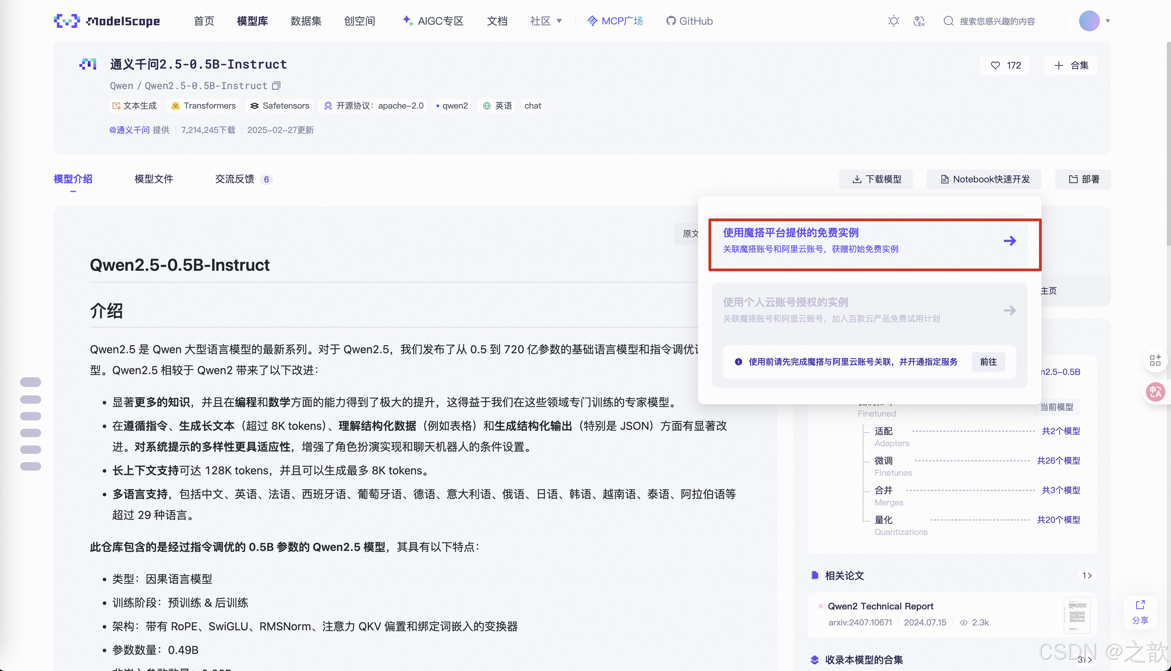1171x671 pixels.
Task: Switch to 交流反馈 tab
Action: [x=243, y=179]
